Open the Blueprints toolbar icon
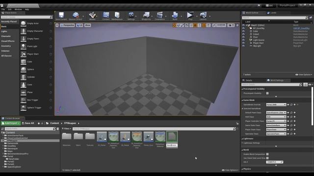314x176 pixels. [x=146, y=16]
